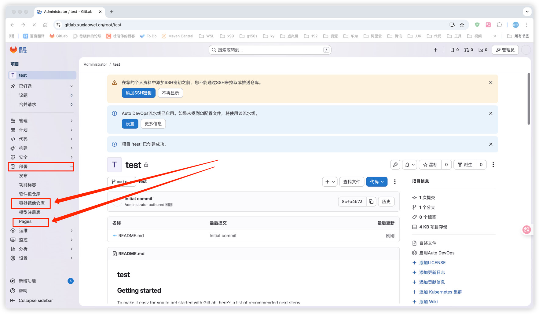The width and height of the screenshot is (539, 314).
Task: Open 容器镜像仓库 in the sidebar
Action: tap(32, 203)
